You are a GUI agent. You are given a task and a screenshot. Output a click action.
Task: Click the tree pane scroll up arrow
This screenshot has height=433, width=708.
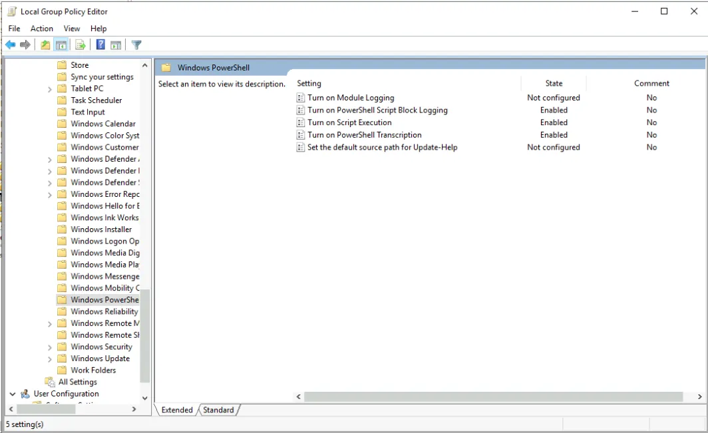click(x=145, y=65)
